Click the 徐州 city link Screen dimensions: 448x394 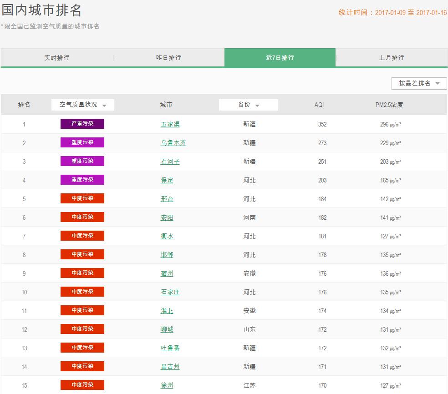tap(167, 385)
